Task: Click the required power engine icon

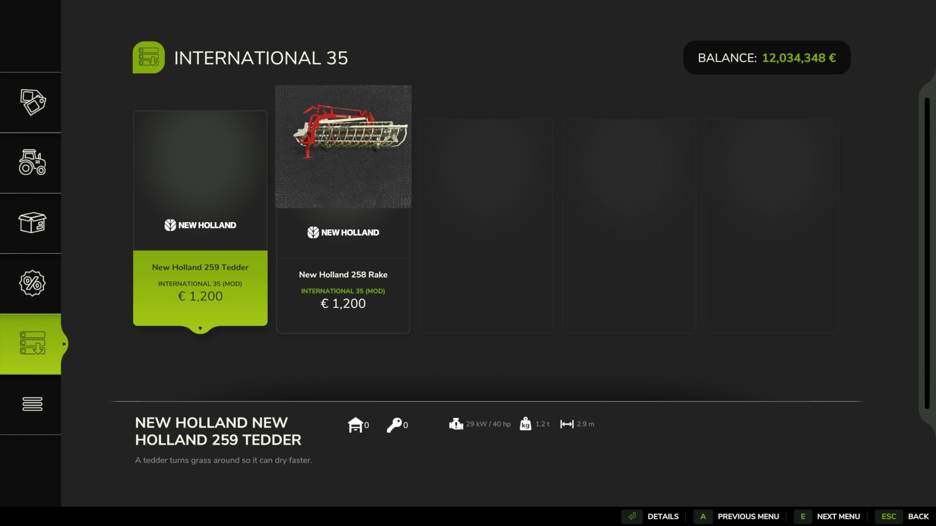Action: point(456,424)
